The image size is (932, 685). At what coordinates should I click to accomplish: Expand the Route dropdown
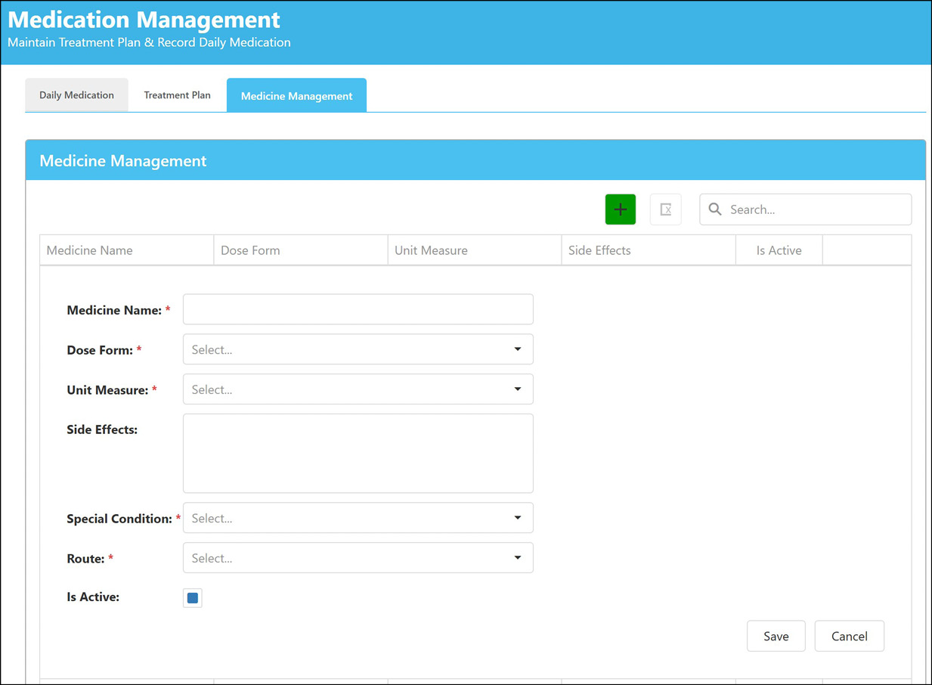tap(358, 558)
